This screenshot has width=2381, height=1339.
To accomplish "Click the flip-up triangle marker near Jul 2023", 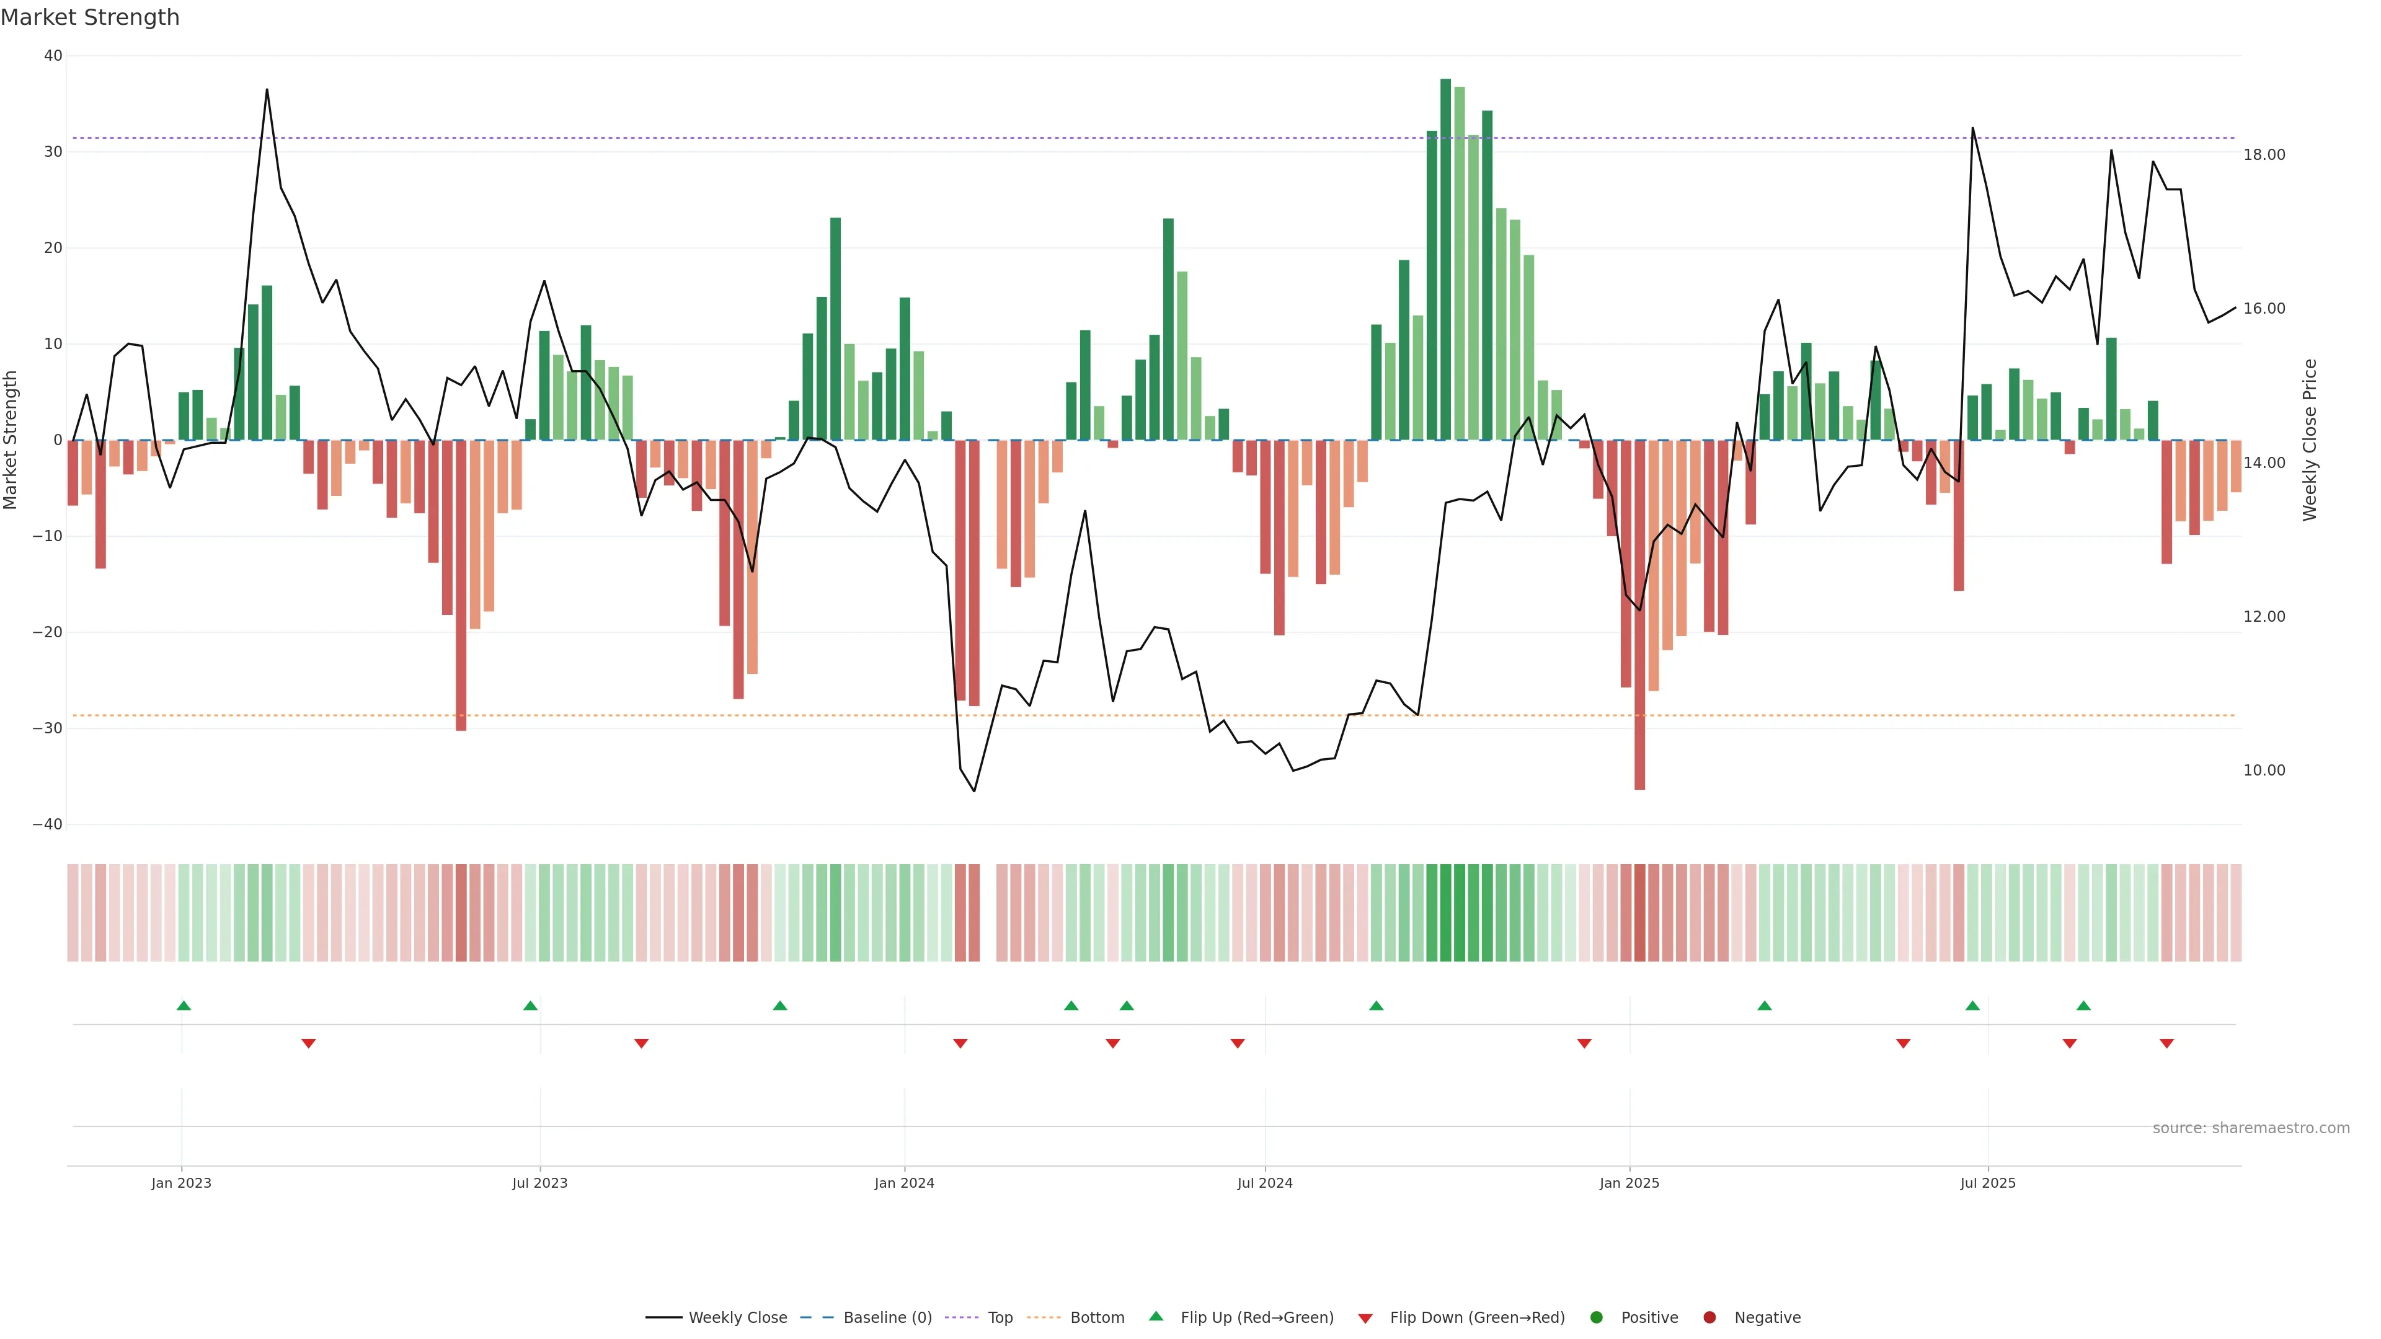I will click(531, 1005).
